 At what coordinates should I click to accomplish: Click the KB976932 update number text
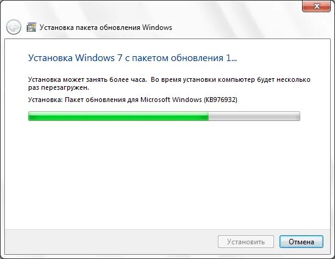[x=221, y=100]
